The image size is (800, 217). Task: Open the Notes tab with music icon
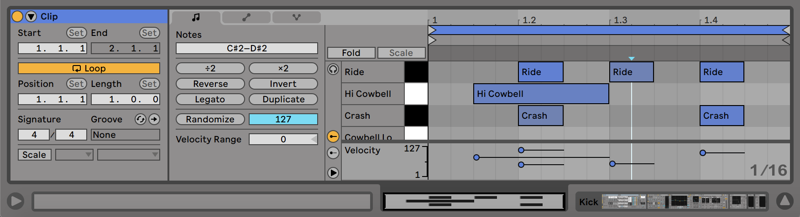click(196, 17)
